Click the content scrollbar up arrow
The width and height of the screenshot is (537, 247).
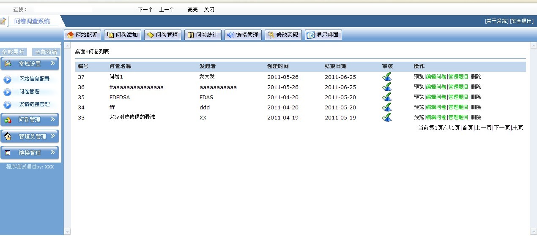click(67, 45)
